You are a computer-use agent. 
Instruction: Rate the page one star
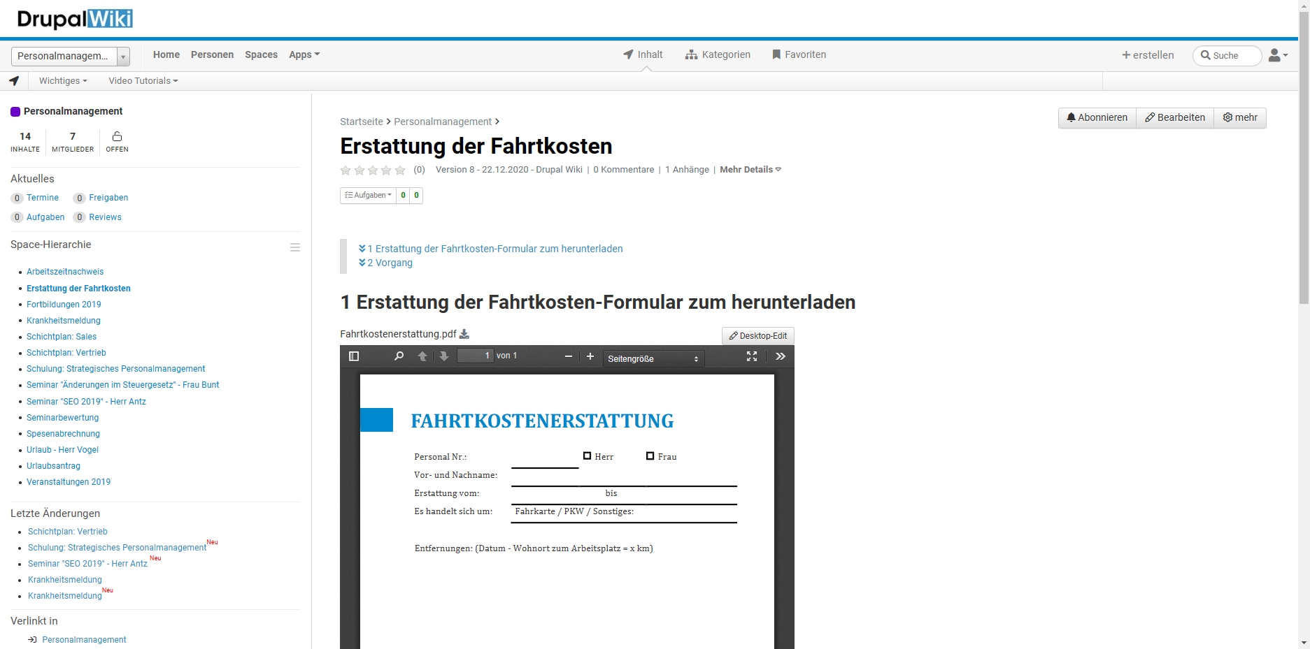[346, 170]
